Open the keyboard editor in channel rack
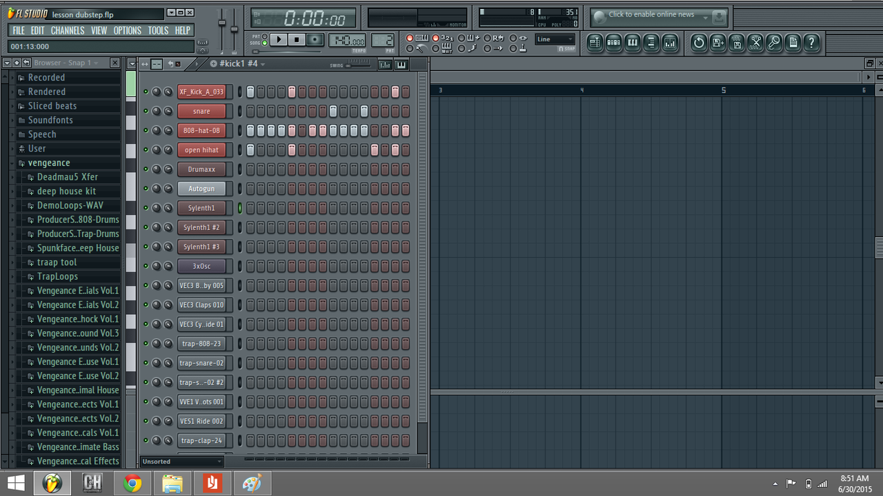883x496 pixels. [401, 65]
